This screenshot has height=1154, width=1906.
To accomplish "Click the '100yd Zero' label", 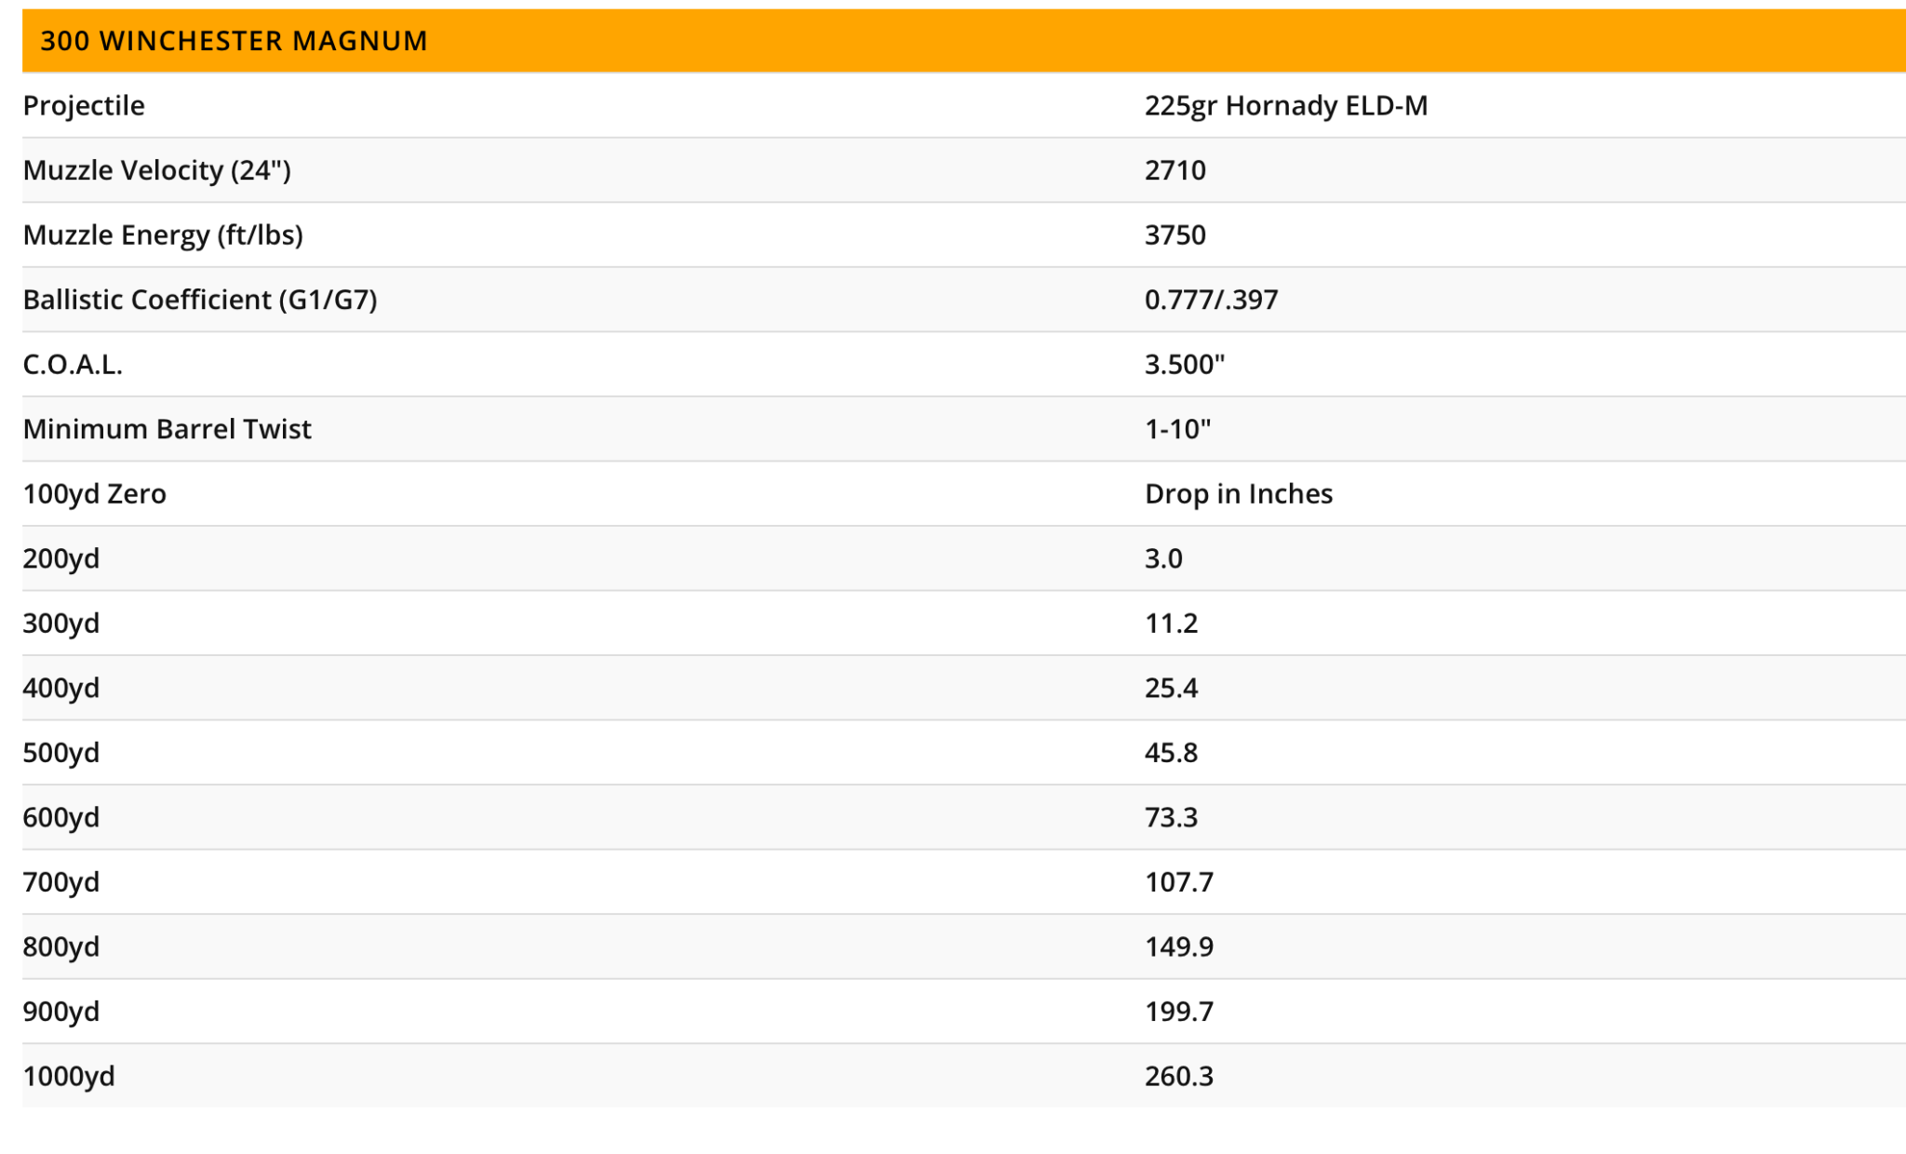I will (95, 494).
